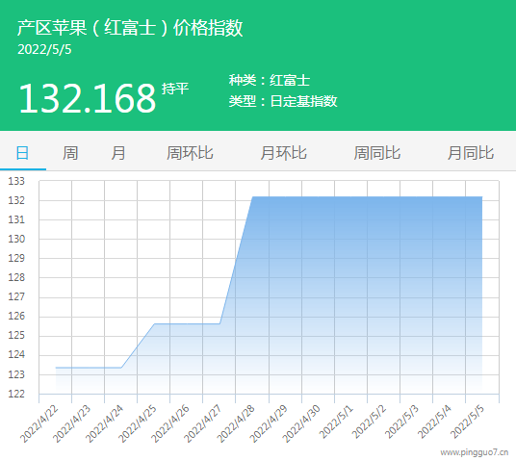Image resolution: width=516 pixels, height=461 pixels.
Task: Click the 类型：日定基指数 type text
Action: [283, 101]
